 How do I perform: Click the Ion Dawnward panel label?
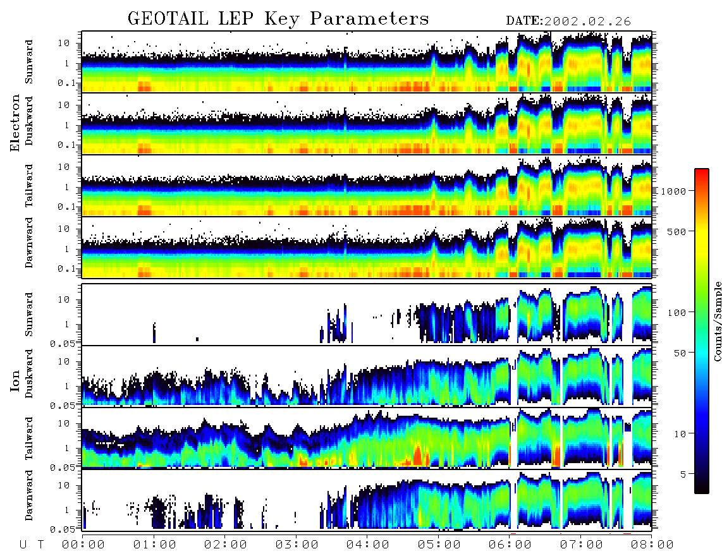click(x=29, y=495)
